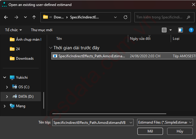Go up one folder level
Viewport: 196px width, 139px height.
tap(34, 17)
